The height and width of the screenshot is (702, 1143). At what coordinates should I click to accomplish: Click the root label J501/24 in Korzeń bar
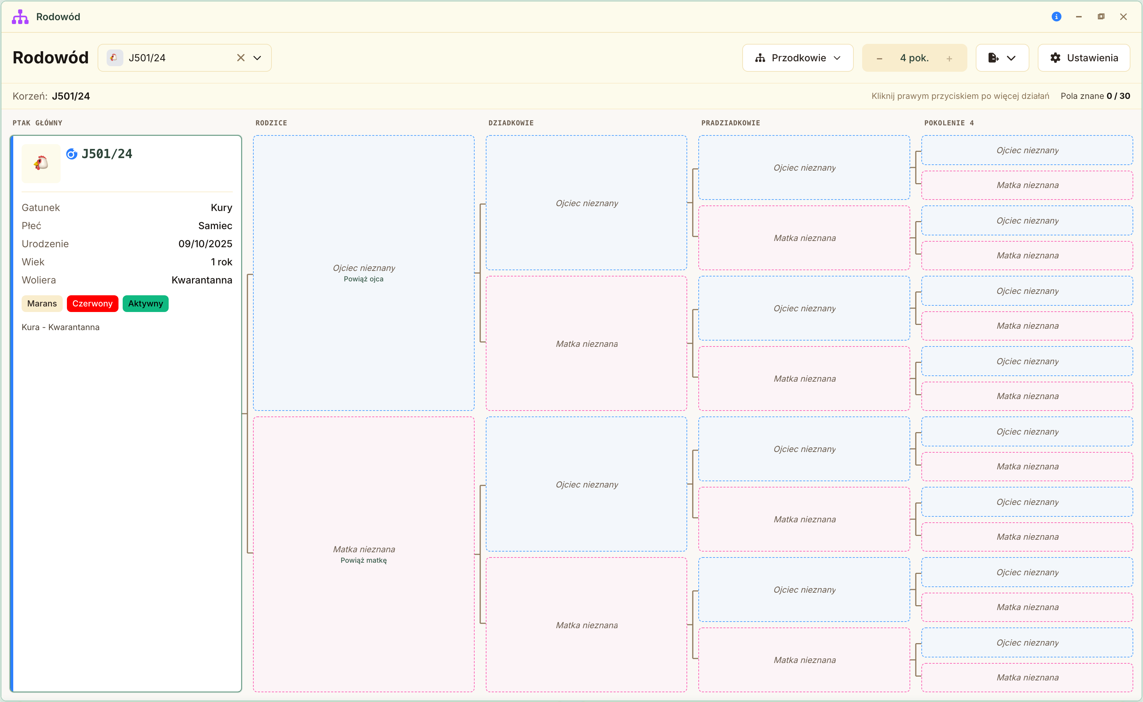click(x=71, y=96)
